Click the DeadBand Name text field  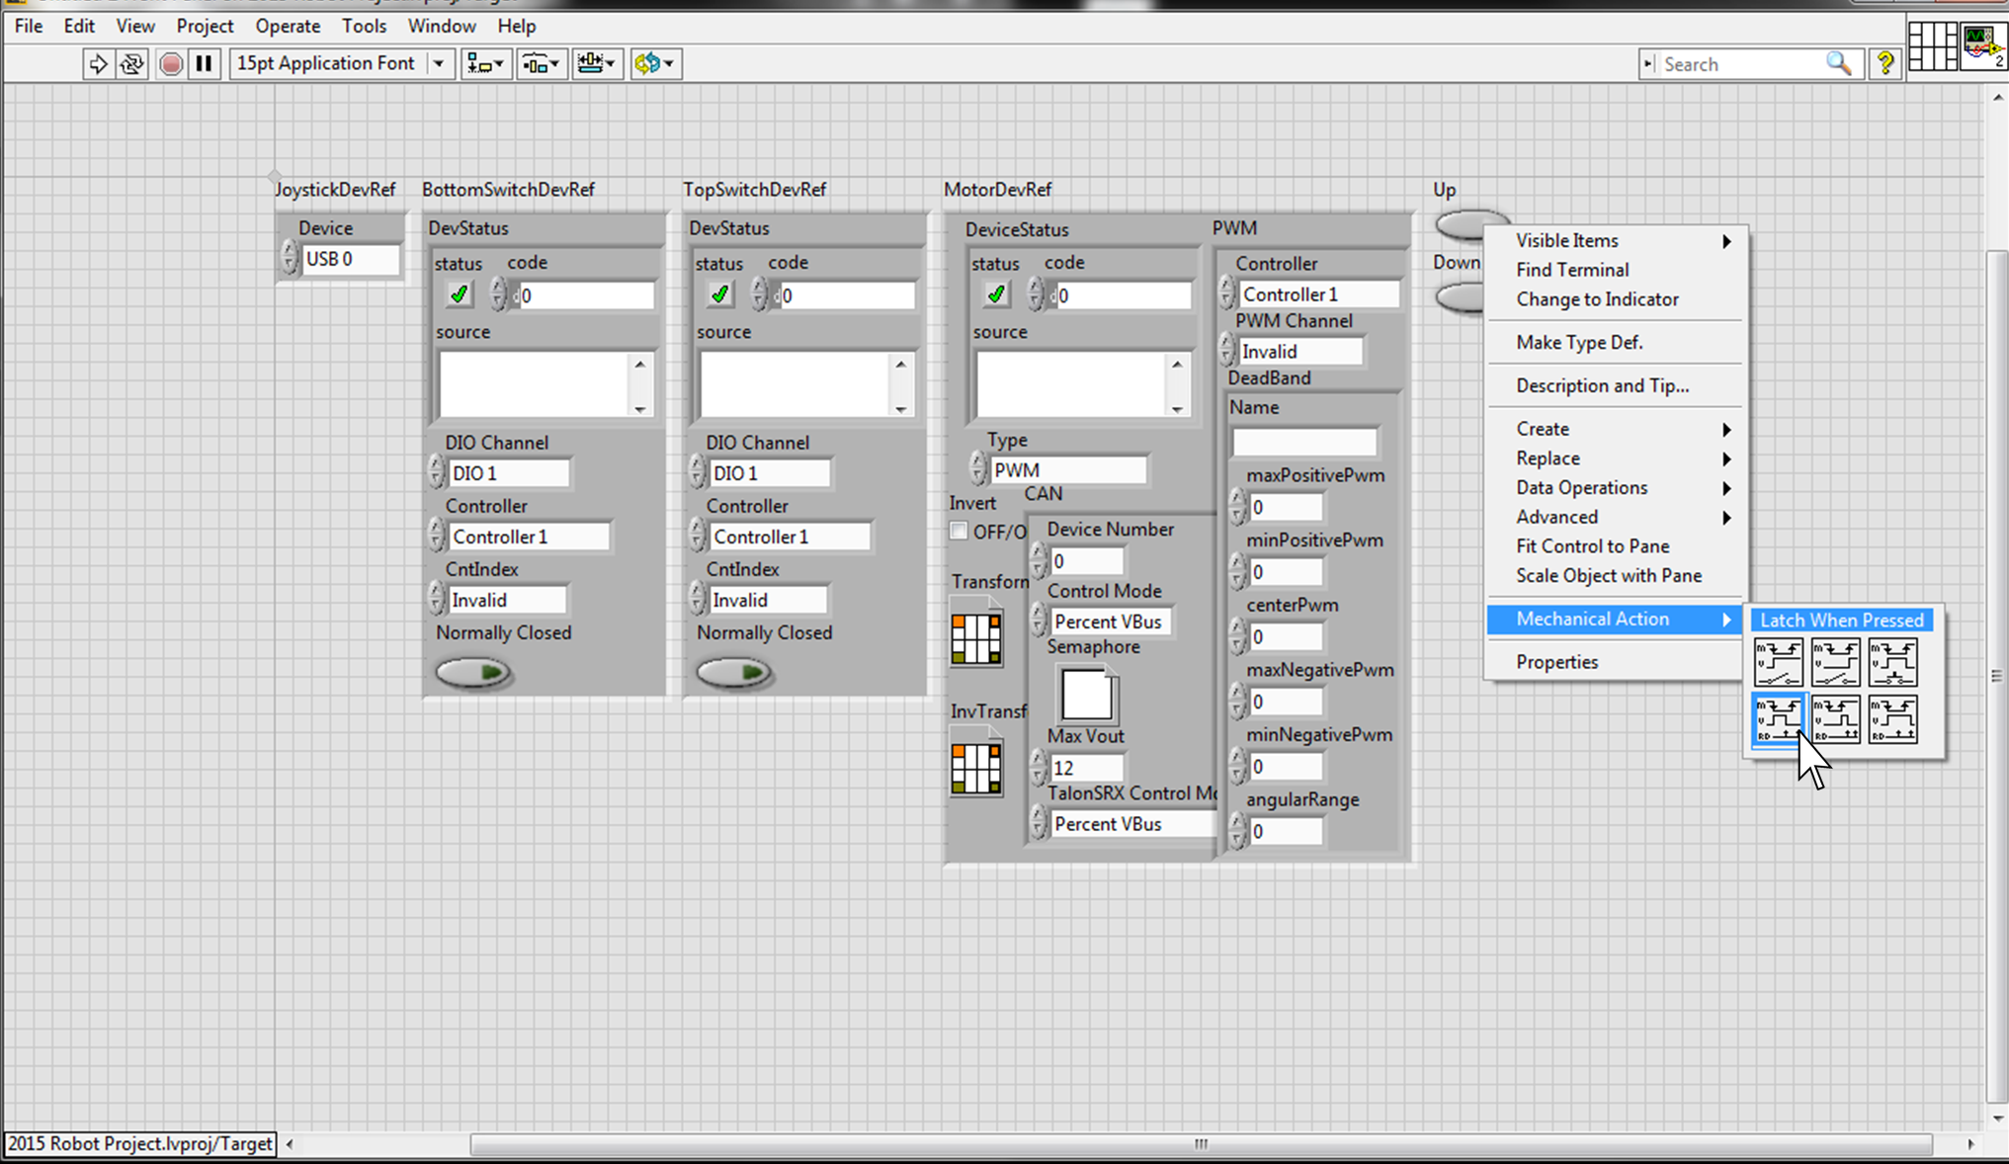click(1304, 442)
